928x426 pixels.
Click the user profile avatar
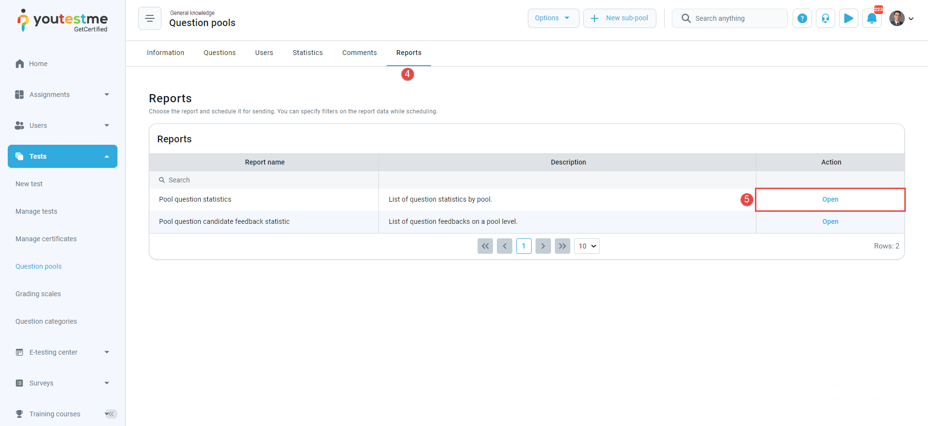897,18
